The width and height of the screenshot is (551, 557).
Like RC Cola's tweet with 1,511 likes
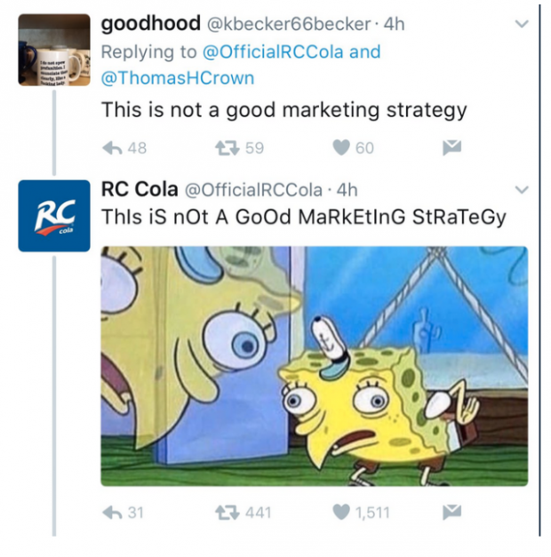coord(341,513)
